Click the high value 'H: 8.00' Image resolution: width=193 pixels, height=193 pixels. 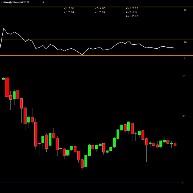click(100, 8)
